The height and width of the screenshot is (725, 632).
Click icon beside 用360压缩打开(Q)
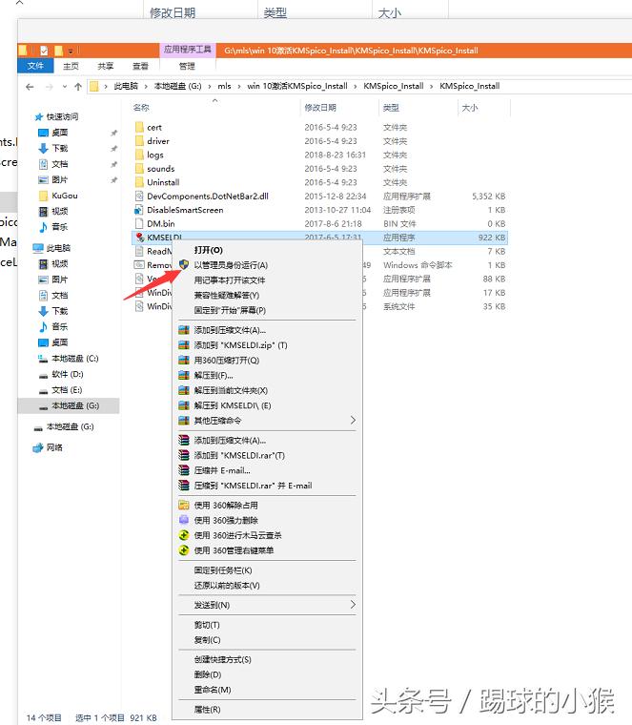[x=184, y=361]
